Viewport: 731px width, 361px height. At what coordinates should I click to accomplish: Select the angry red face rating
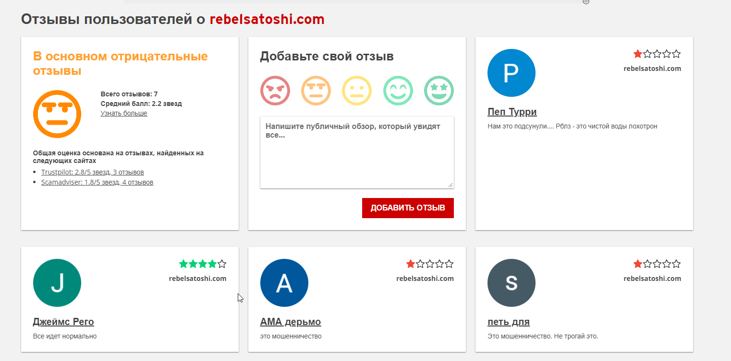pyautogui.click(x=275, y=91)
